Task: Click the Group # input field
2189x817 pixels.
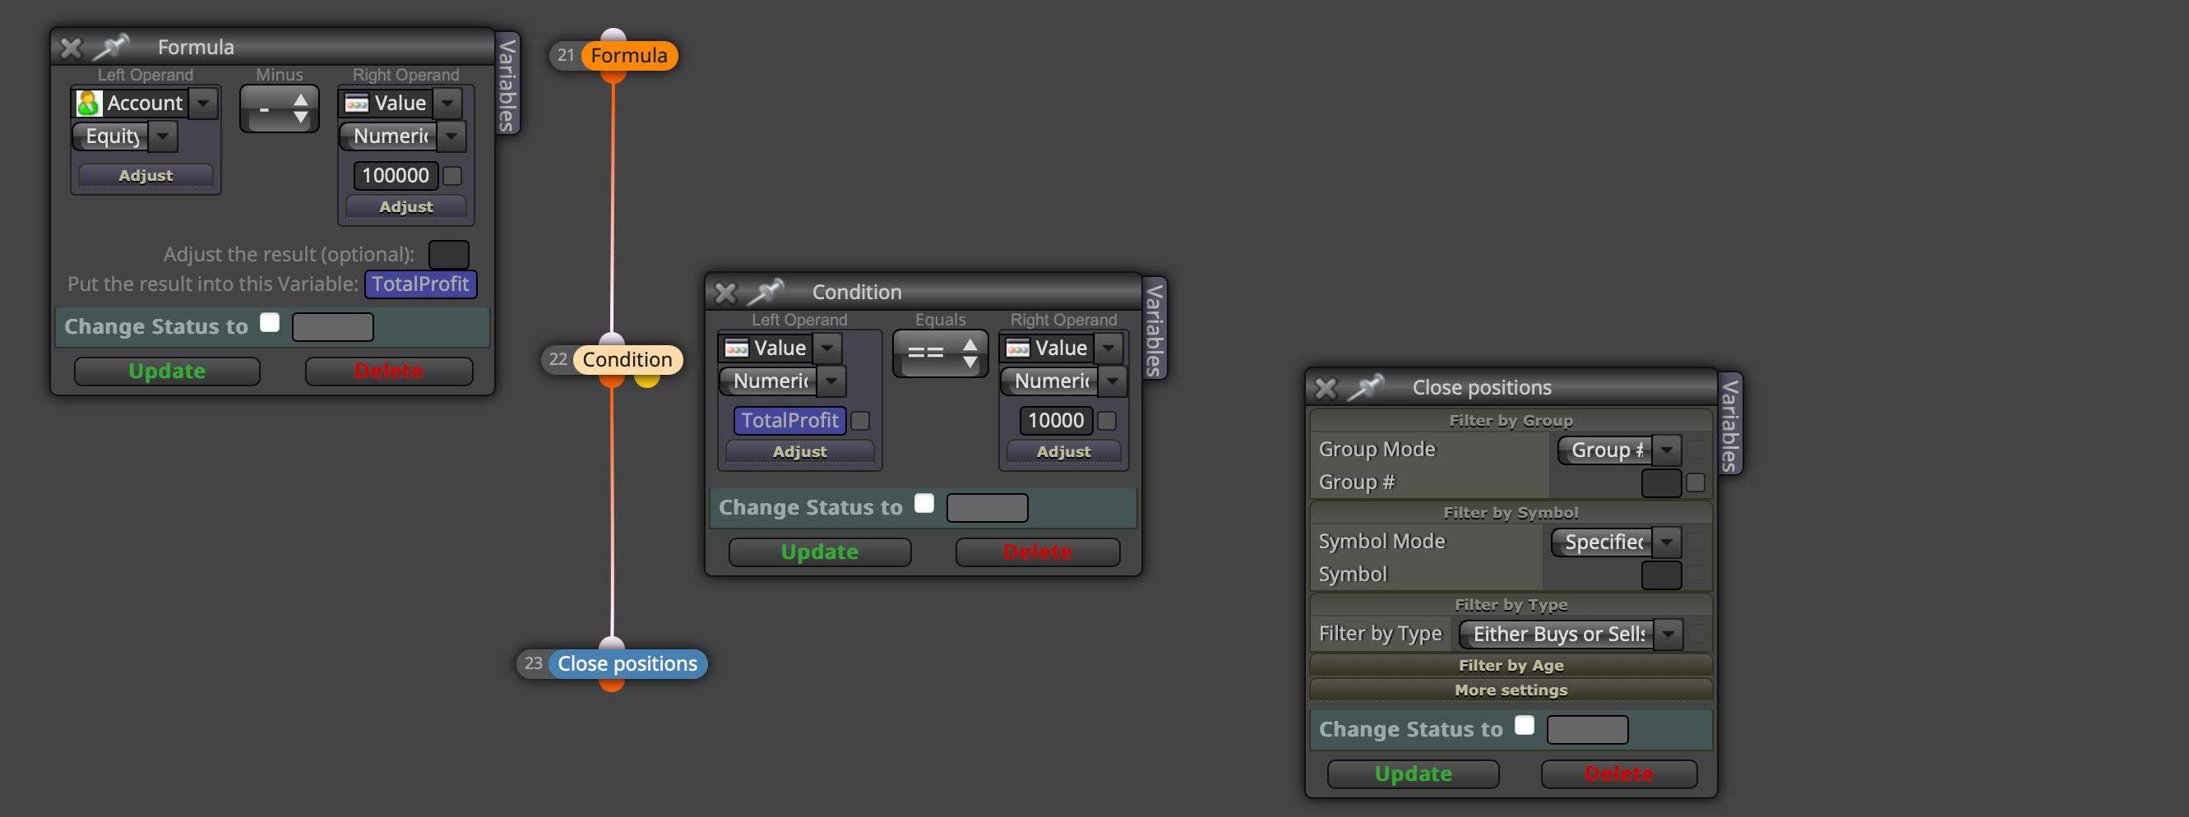Action: [1661, 482]
